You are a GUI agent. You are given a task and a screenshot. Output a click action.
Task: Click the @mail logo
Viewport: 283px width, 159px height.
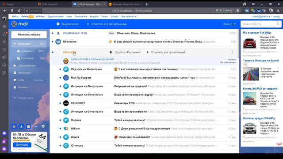(x=20, y=24)
